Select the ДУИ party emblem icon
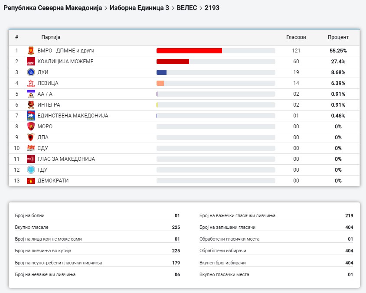This screenshot has height=293, width=366. coord(31,72)
